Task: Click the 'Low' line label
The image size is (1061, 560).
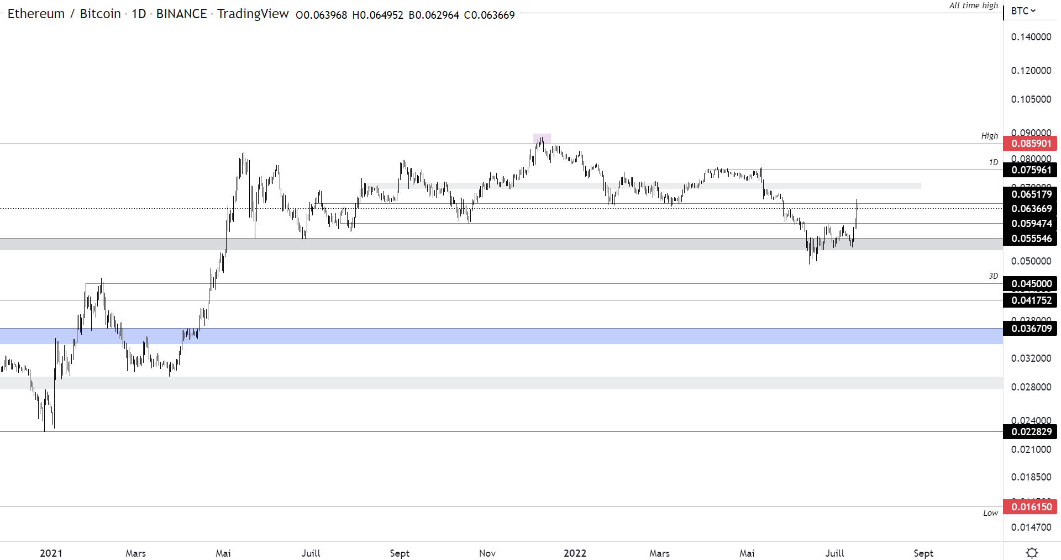Action: [x=990, y=513]
